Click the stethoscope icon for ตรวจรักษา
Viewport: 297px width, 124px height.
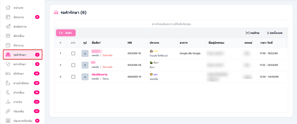tap(8, 64)
